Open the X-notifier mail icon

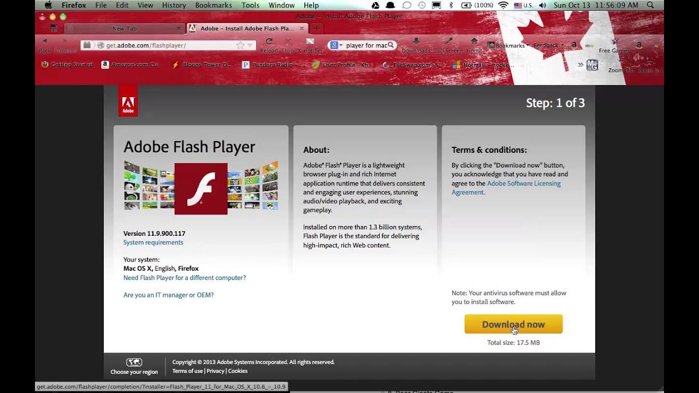tap(310, 41)
